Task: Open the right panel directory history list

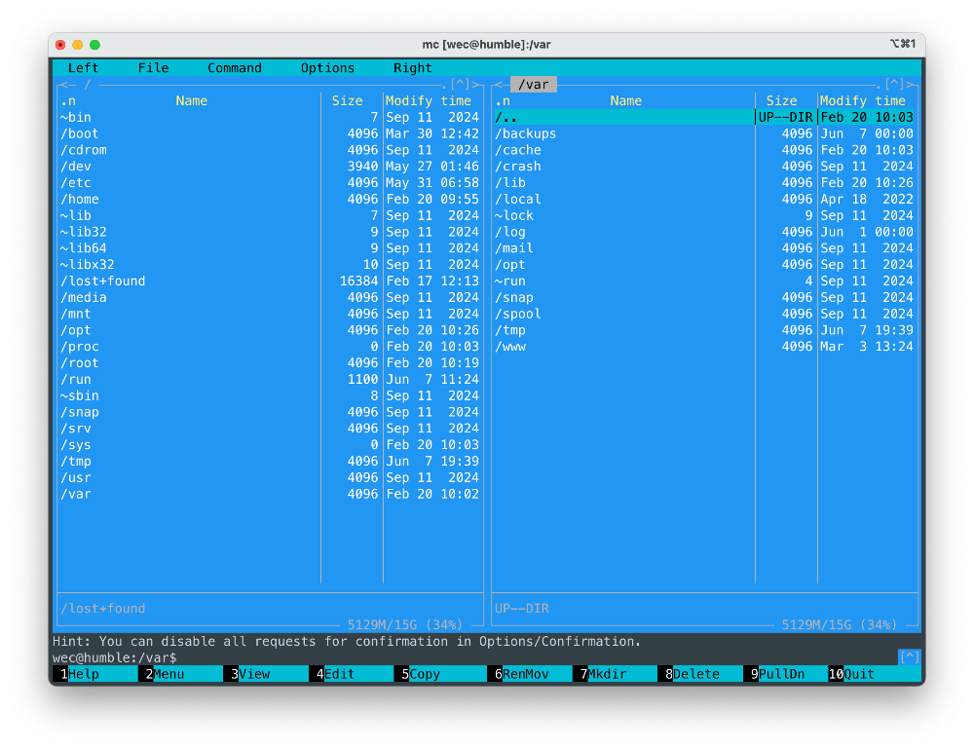Action: click(894, 85)
